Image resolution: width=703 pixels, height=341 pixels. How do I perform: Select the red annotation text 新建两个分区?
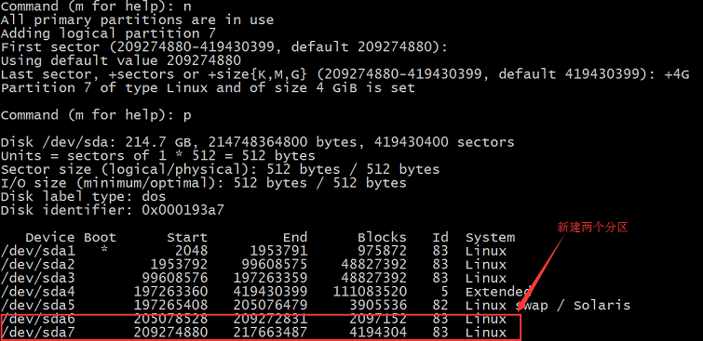click(592, 228)
